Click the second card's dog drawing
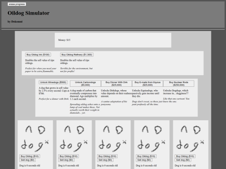The height and width of the screenshot is (169, 226). pyautogui.click(x=74, y=138)
